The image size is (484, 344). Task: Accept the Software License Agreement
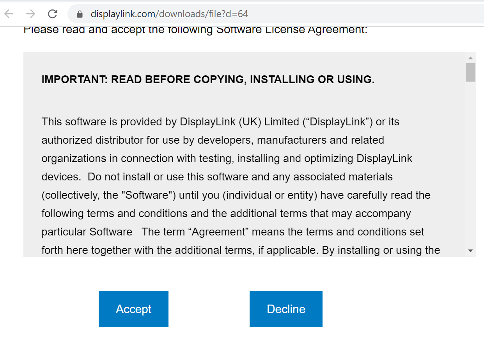[133, 309]
